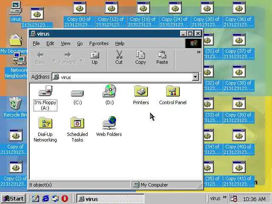
Task: Open the File menu
Action: (36, 43)
